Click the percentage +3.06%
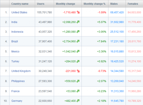 click(x=102, y=32)
